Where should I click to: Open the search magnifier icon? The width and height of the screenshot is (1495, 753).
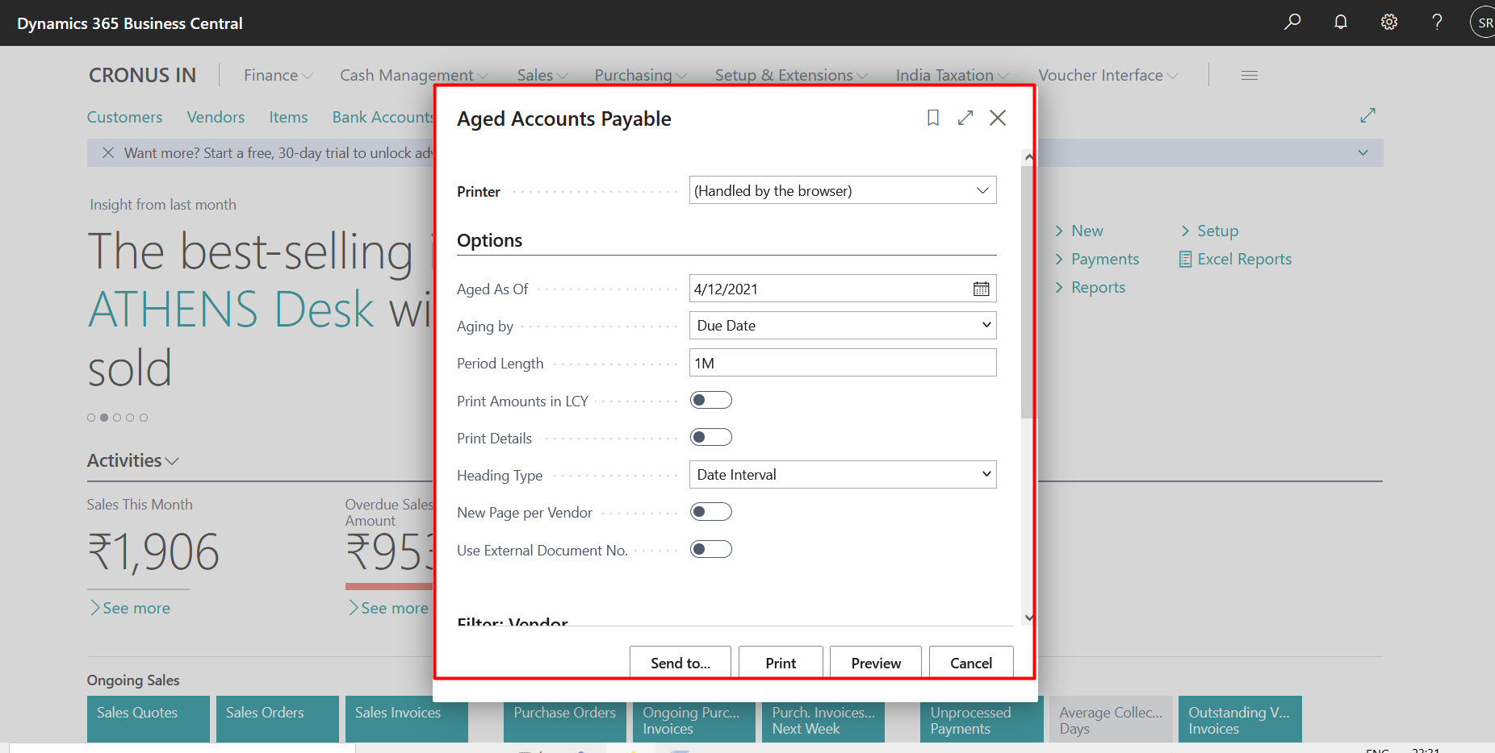pos(1292,22)
